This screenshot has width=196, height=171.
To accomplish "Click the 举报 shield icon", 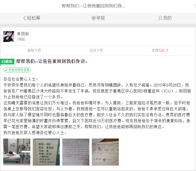I will pos(93,18).
